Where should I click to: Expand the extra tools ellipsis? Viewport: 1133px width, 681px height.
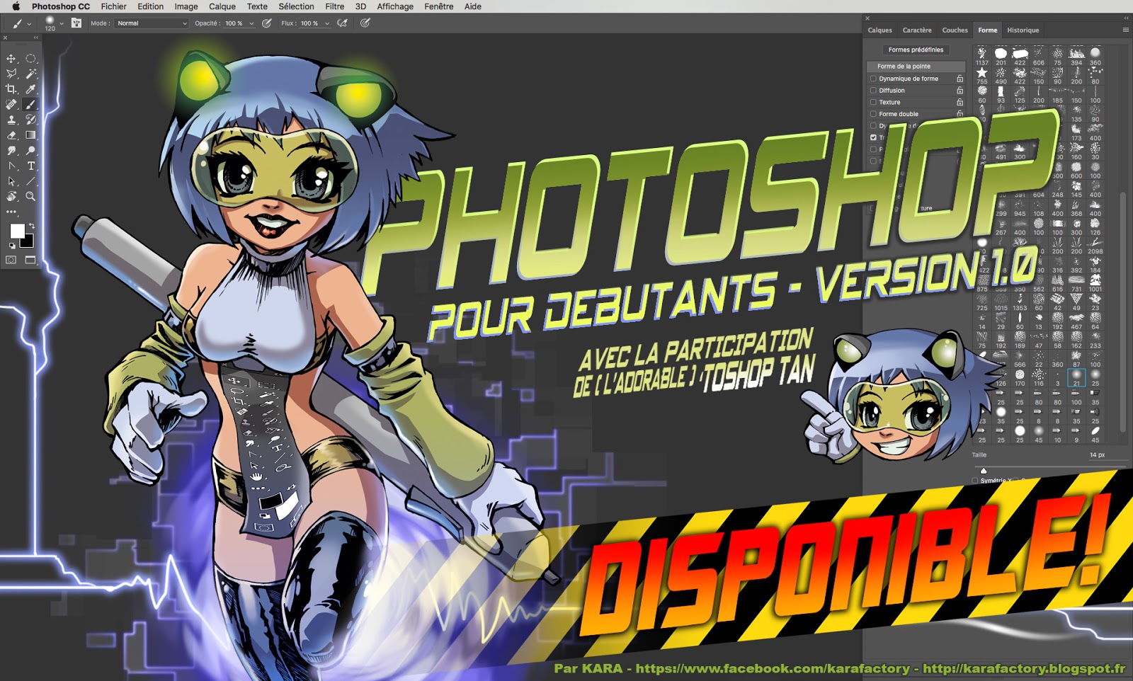(11, 212)
